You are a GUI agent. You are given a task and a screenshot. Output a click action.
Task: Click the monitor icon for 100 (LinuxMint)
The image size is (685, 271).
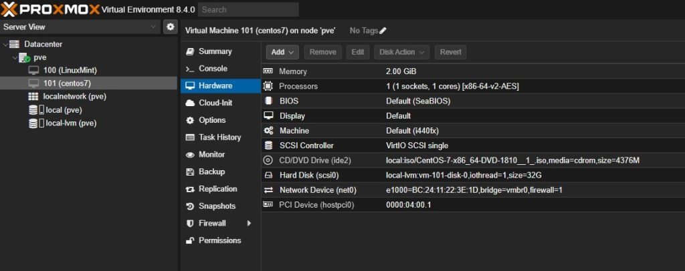point(33,70)
